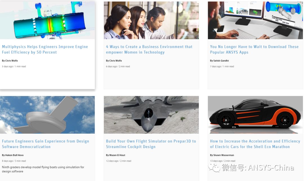
Task: Click the WeChat logo icon in watermark
Action: click(x=214, y=168)
